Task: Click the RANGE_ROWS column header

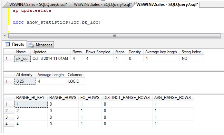Action: point(63,98)
